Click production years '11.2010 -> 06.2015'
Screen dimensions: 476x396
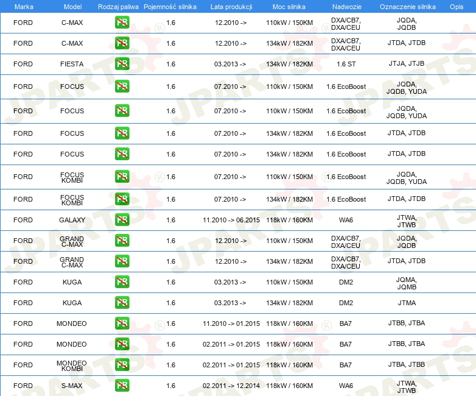pos(231,220)
